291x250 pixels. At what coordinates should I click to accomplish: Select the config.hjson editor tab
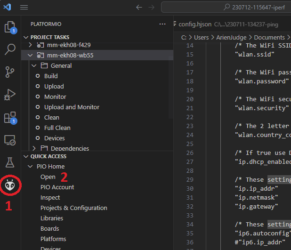point(192,24)
